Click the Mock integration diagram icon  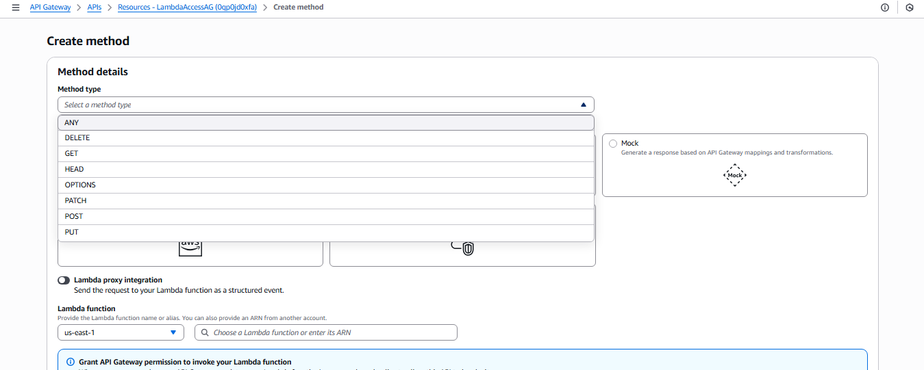[x=734, y=175]
